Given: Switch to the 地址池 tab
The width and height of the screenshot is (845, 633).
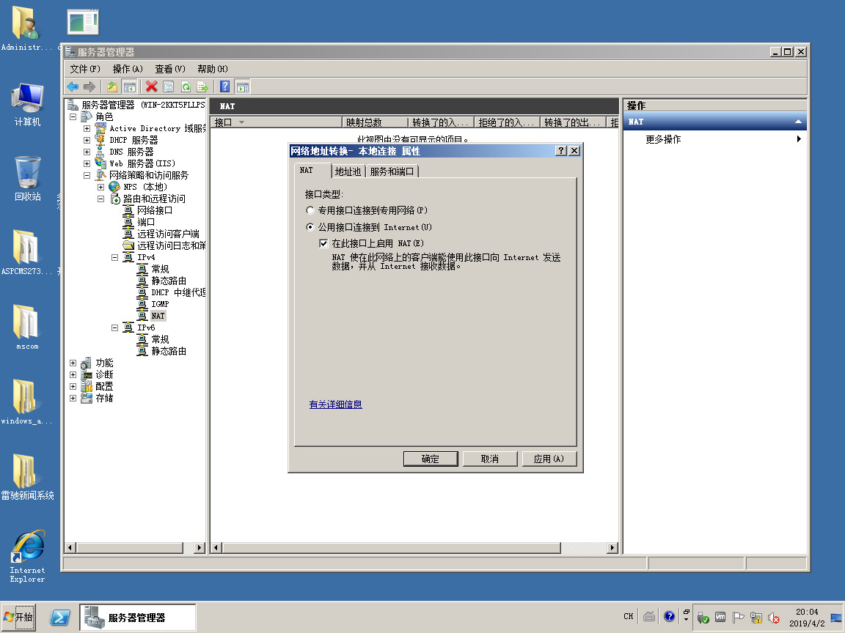Looking at the screenshot, I should [x=348, y=171].
